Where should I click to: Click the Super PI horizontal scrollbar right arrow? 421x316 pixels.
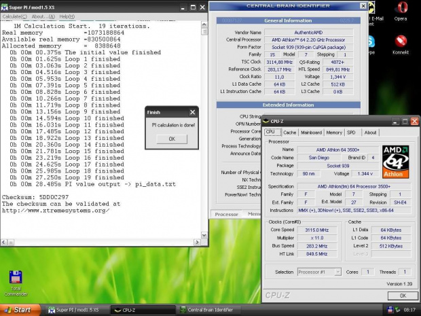tap(198, 243)
